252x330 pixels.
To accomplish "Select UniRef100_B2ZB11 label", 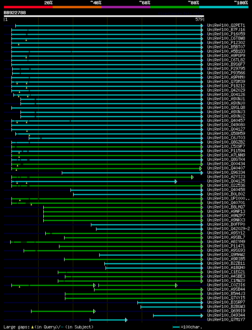I will pos(226,263).
